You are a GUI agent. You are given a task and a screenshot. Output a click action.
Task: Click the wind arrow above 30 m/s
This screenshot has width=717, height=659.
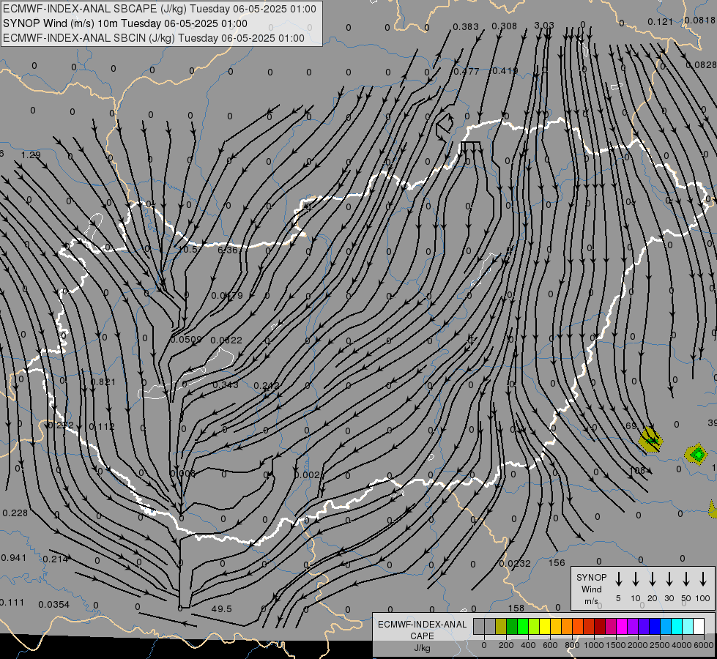(669, 579)
